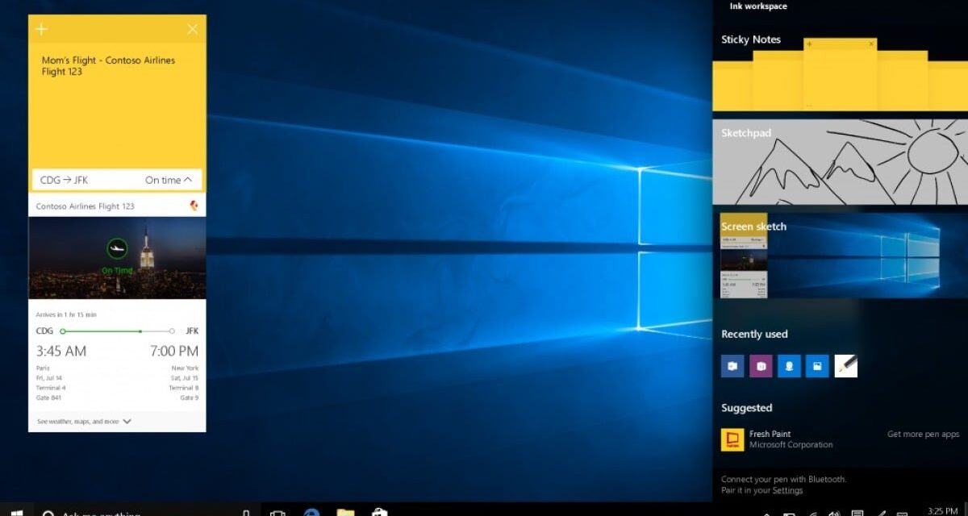
Task: Click the CDG to JFK flight progress bar
Action: [117, 331]
